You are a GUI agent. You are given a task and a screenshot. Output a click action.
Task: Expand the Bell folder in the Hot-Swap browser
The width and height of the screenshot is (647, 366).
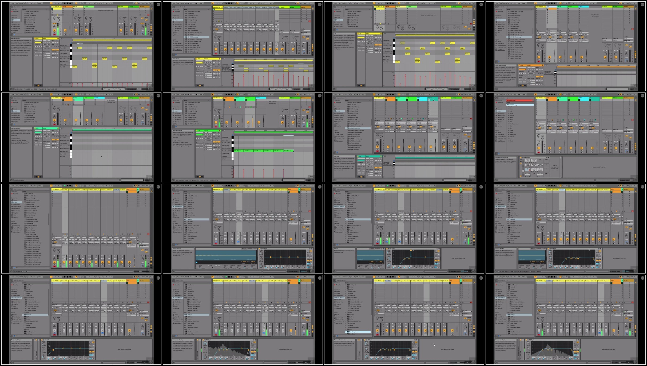point(509,107)
